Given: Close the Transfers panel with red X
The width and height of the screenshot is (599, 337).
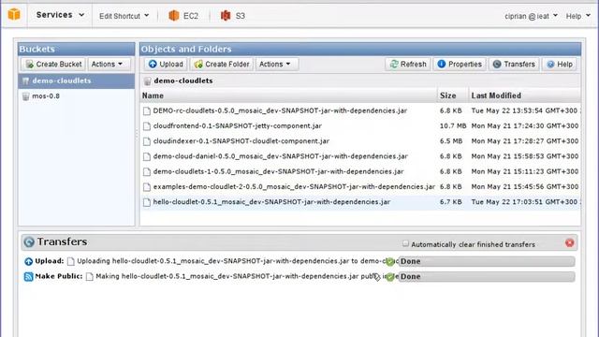Looking at the screenshot, I should click(570, 243).
